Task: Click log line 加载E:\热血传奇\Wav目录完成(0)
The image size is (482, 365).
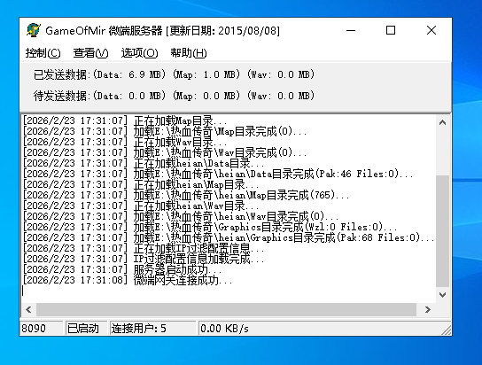Action: click(x=165, y=152)
